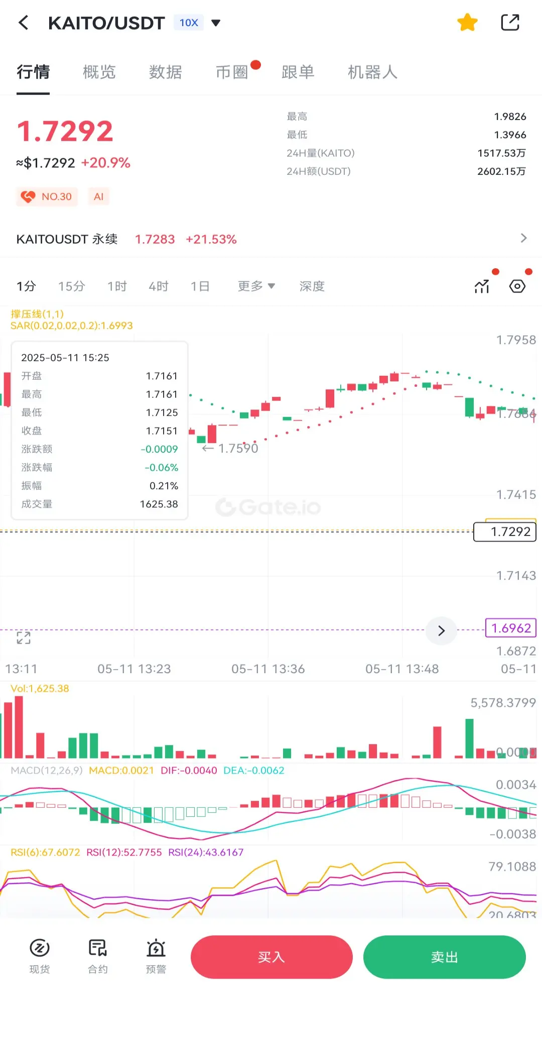The height and width of the screenshot is (1053, 542).
Task: Tap the NO.30 popularity rank badge
Action: (x=47, y=196)
